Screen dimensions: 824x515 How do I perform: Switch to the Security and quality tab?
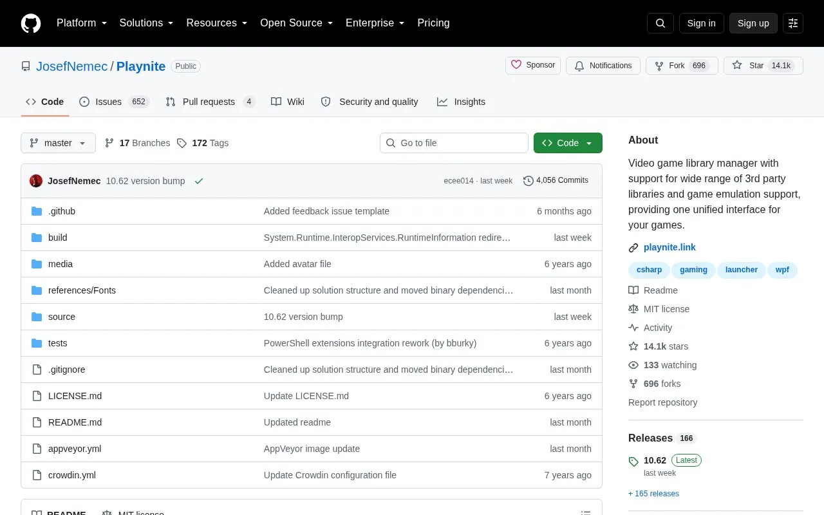pyautogui.click(x=370, y=102)
